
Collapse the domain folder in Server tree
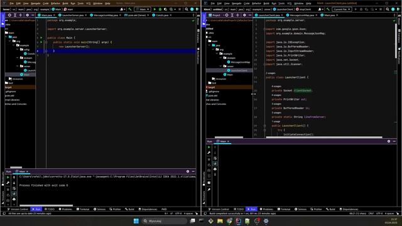[x=18, y=58]
